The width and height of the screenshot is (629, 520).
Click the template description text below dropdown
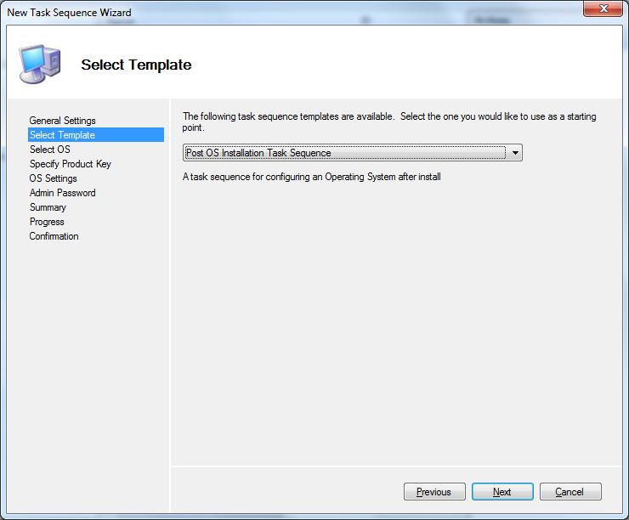(312, 177)
